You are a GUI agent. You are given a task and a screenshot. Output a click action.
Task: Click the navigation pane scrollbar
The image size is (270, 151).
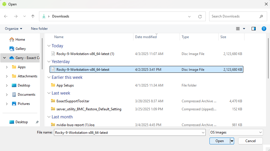pyautogui.click(x=42, y=54)
